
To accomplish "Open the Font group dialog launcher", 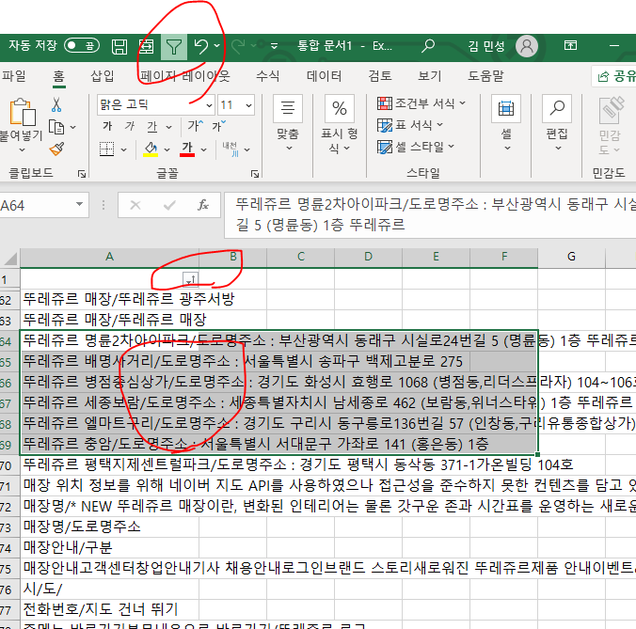I will coord(255,174).
